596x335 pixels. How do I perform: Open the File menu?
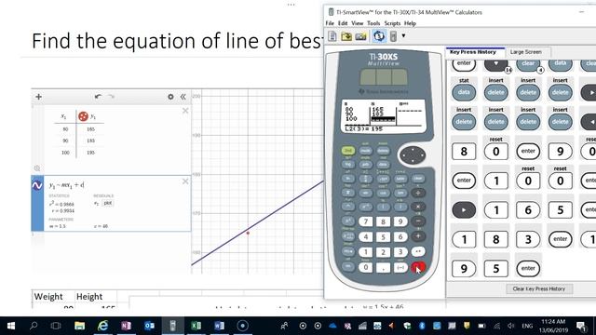[330, 23]
